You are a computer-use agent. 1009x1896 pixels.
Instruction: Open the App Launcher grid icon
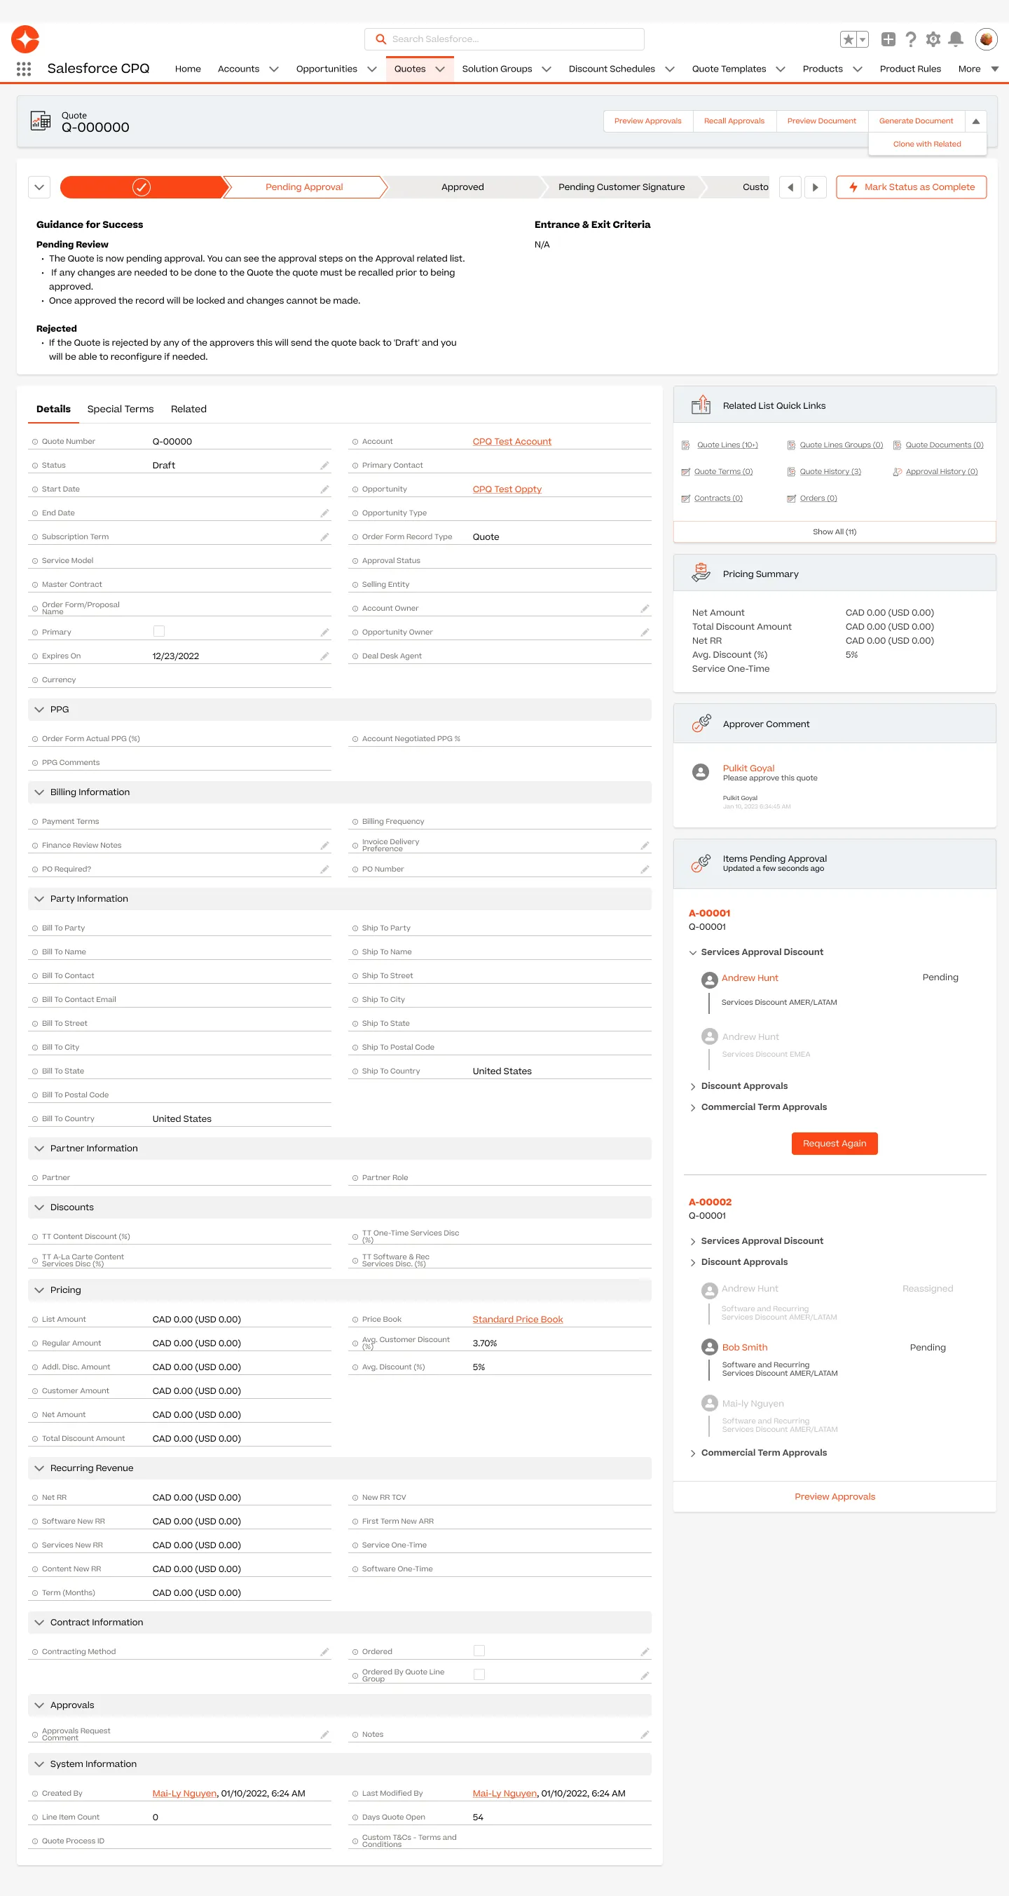coord(24,69)
